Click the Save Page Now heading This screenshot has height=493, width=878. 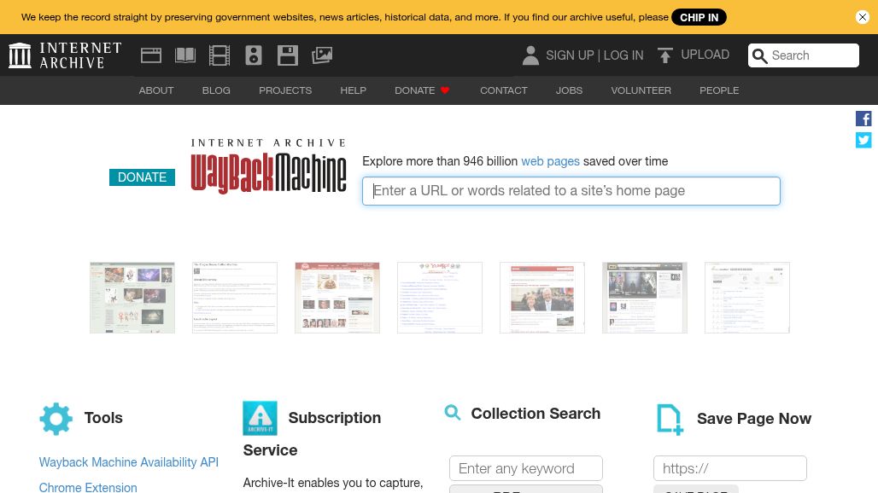click(x=754, y=419)
